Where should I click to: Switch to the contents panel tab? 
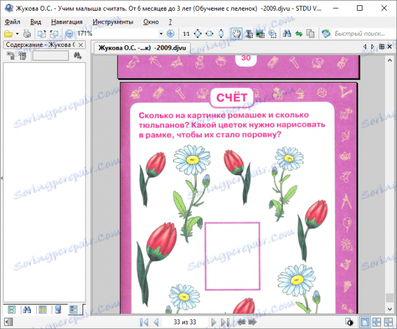click(74, 309)
